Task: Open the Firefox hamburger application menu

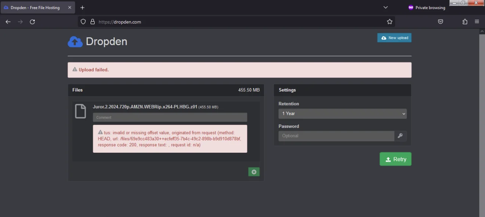Action: coord(477,22)
